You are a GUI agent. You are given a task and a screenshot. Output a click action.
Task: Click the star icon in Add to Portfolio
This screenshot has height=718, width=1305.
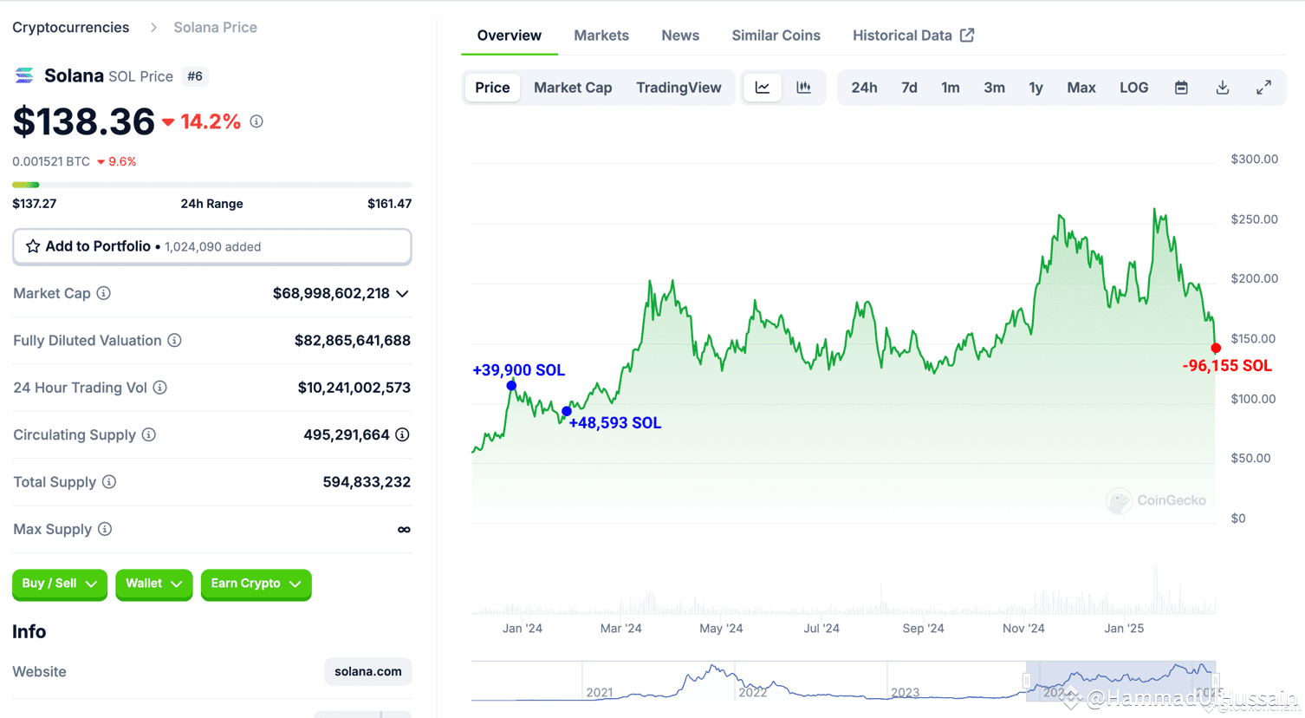pos(33,246)
